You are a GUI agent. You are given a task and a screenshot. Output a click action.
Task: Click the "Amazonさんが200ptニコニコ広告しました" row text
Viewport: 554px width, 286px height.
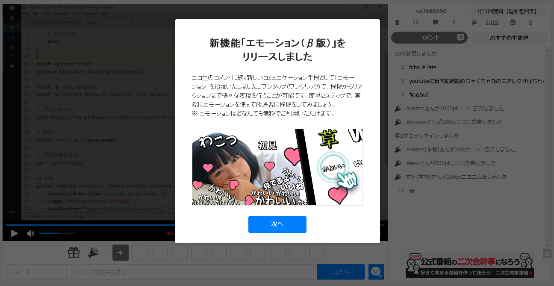pos(454,122)
